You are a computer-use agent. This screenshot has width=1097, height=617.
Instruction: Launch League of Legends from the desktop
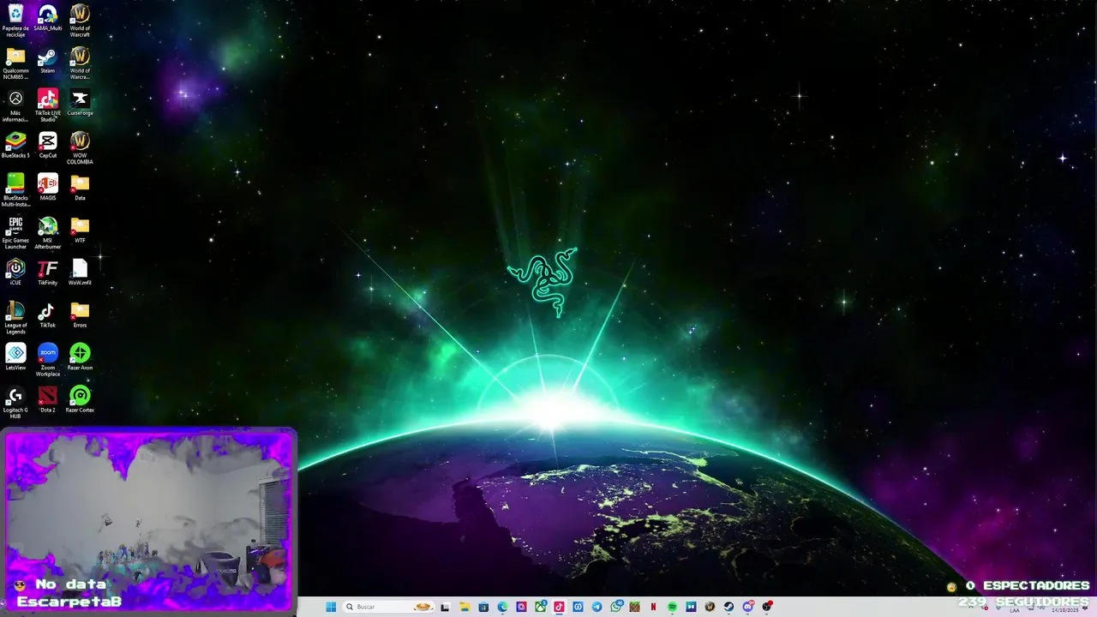15,317
